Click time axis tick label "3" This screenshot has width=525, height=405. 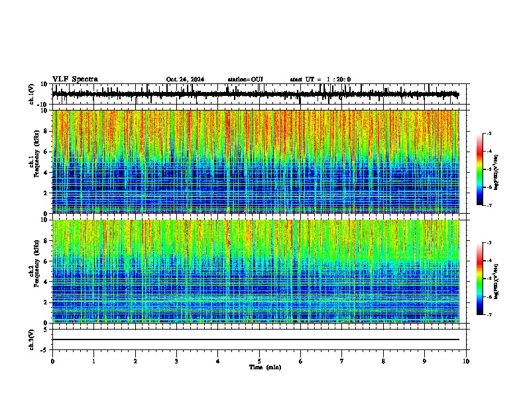tap(176, 361)
